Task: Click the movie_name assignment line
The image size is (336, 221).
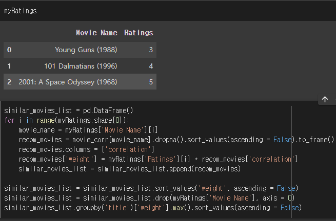Action: coord(88,130)
